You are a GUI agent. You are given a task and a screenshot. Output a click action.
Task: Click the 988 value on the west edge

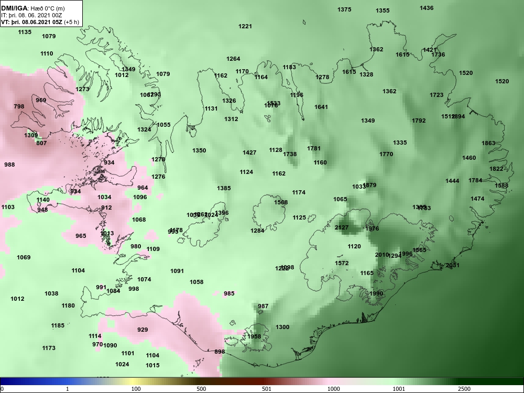9,165
